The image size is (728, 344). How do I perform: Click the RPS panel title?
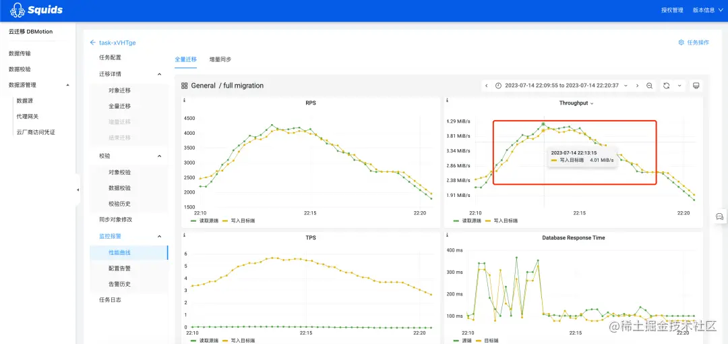click(311, 103)
